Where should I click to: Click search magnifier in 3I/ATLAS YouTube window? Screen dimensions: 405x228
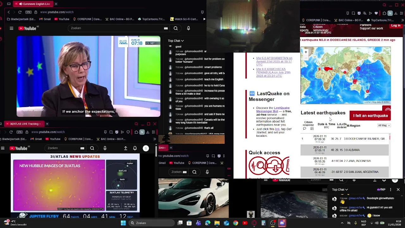click(x=92, y=148)
